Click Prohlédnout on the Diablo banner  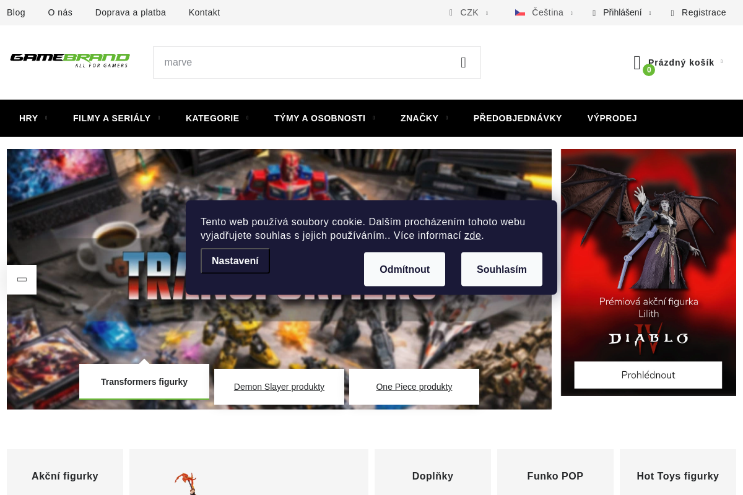pyautogui.click(x=648, y=375)
